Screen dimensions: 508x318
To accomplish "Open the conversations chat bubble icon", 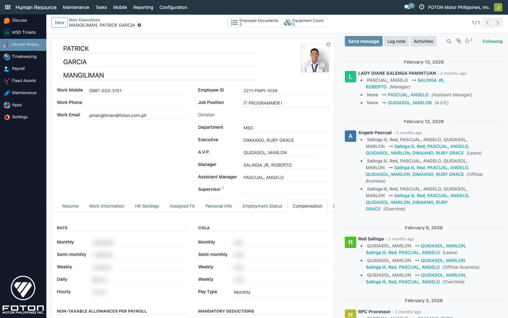I will [407, 7].
